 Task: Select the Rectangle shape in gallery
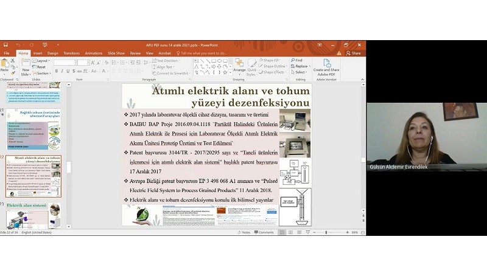(214, 61)
